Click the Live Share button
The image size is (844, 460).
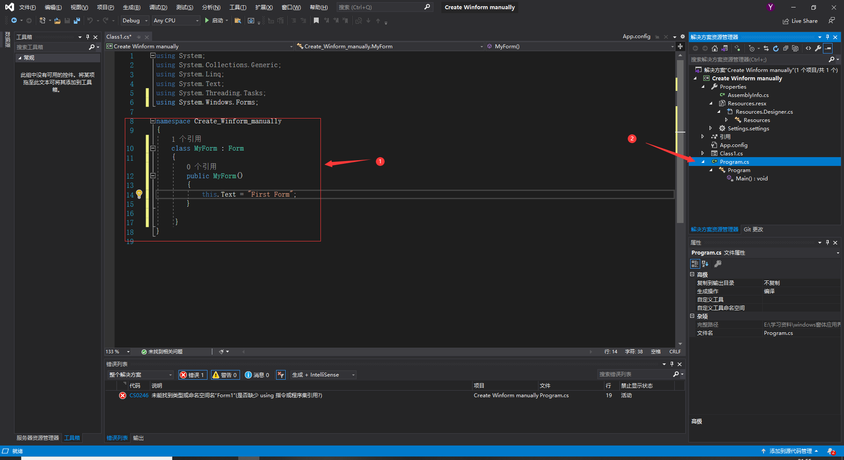coord(800,21)
